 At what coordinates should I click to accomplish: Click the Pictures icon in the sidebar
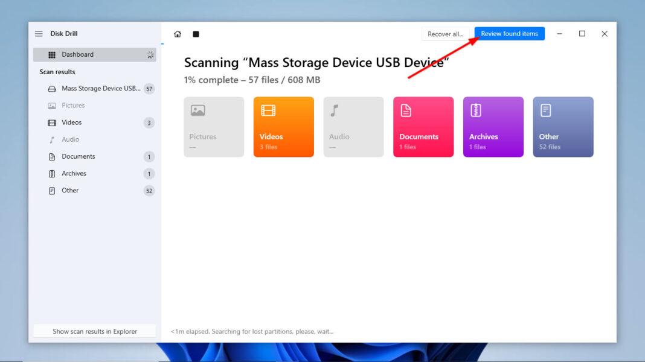52,105
